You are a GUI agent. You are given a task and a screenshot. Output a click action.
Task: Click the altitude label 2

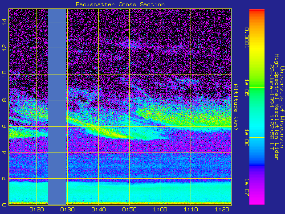pos(4,178)
